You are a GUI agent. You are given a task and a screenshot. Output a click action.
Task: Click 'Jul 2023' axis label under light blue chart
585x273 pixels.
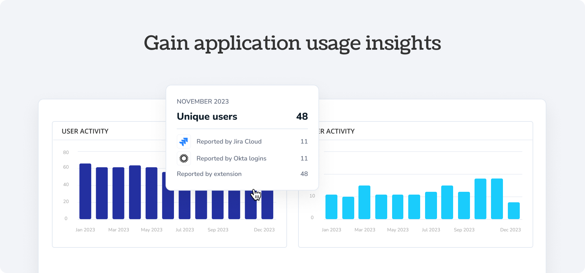click(431, 230)
